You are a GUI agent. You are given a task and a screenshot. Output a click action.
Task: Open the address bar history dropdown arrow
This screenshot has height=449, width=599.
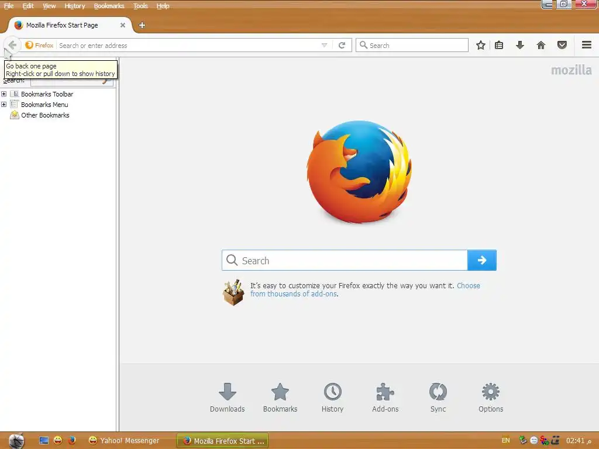coord(324,46)
